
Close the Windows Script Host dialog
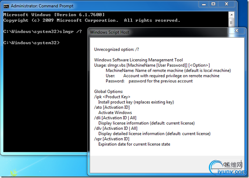[x=237, y=31]
